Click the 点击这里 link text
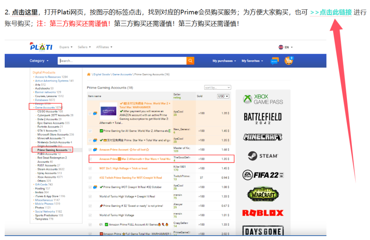 (25, 12)
